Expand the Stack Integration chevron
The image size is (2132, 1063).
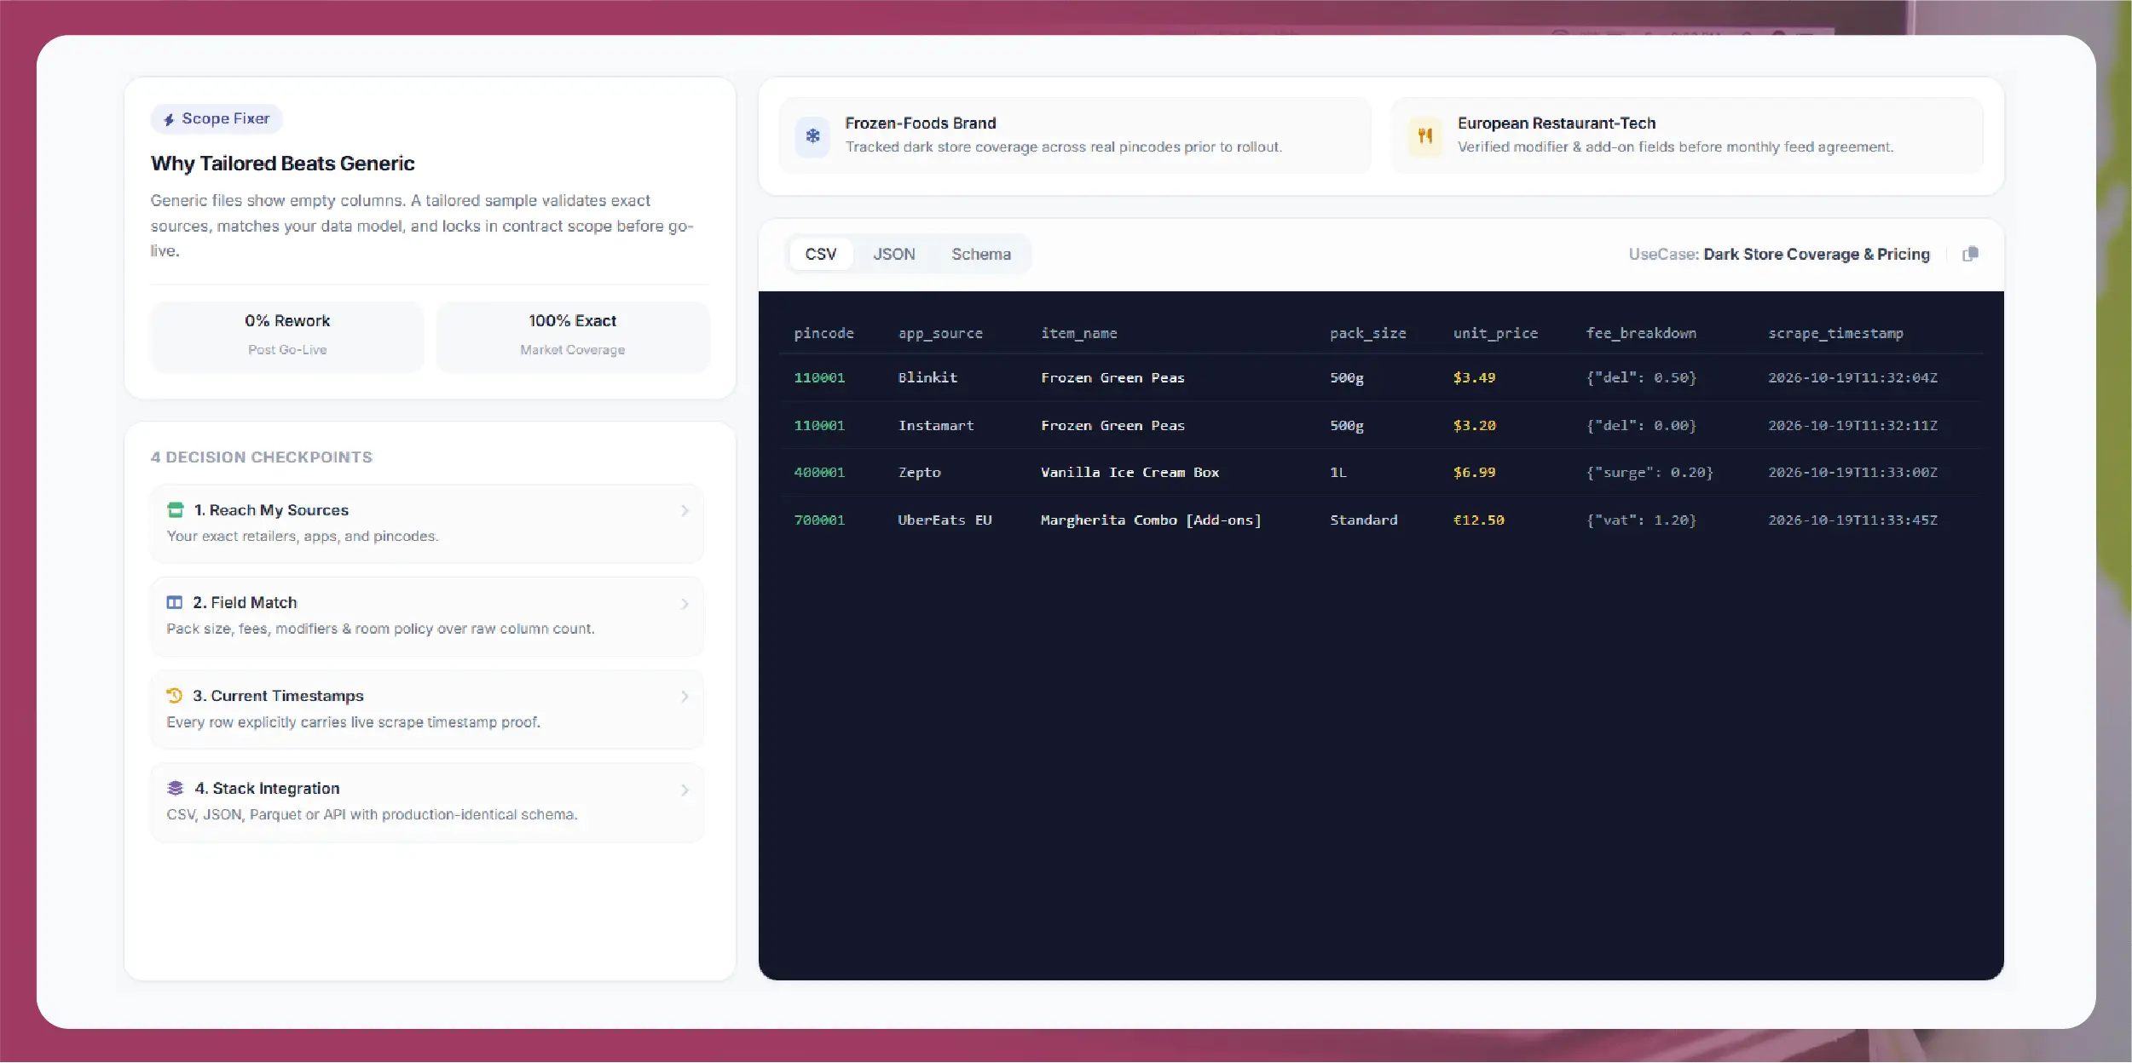tap(685, 790)
